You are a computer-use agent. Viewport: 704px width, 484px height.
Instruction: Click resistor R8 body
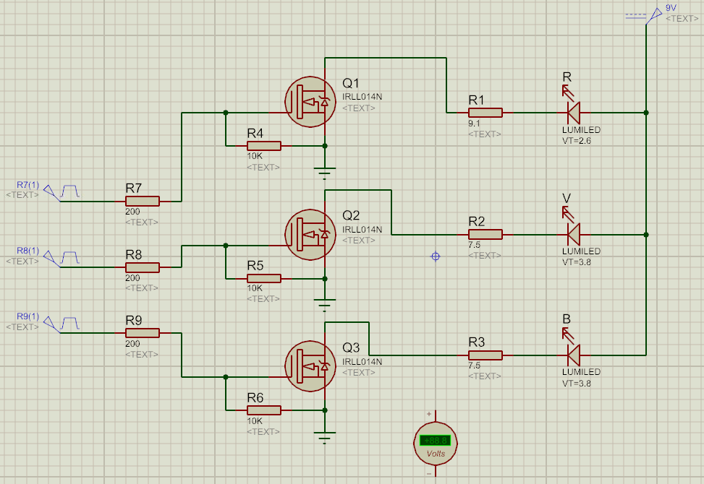point(143,267)
